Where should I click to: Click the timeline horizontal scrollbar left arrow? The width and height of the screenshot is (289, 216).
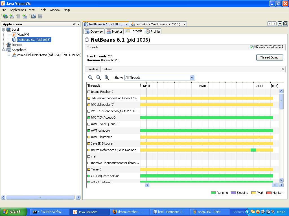click(x=147, y=185)
